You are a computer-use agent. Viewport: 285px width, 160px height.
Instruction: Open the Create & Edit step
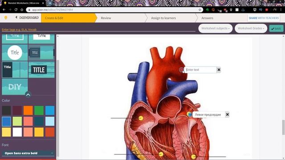pyautogui.click(x=68, y=18)
